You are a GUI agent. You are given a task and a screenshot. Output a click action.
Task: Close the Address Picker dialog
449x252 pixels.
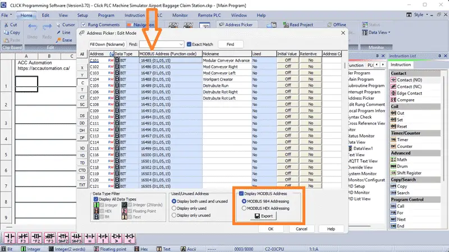[x=343, y=33]
